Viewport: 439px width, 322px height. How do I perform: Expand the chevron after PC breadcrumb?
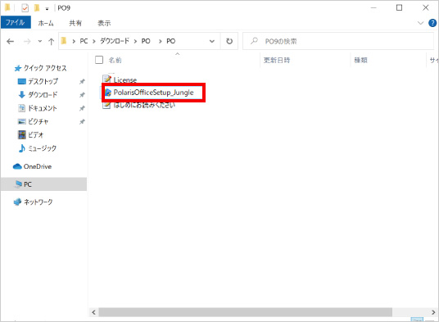pyautogui.click(x=94, y=42)
